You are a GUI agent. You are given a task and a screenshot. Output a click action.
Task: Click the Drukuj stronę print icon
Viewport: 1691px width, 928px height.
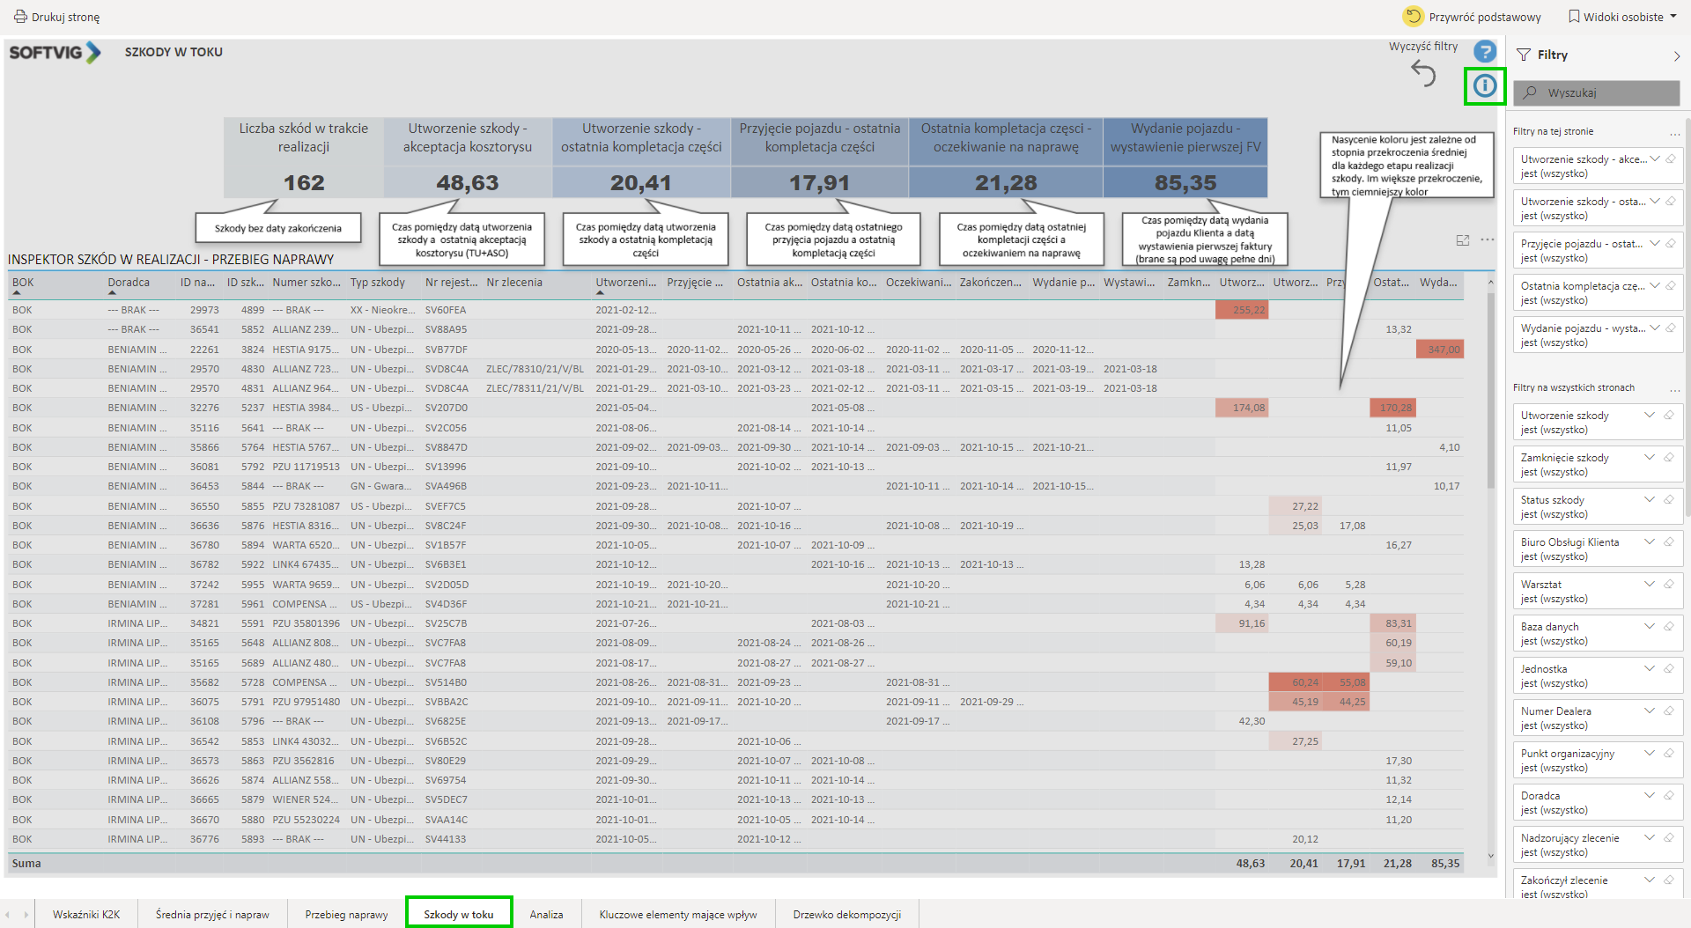(x=19, y=17)
